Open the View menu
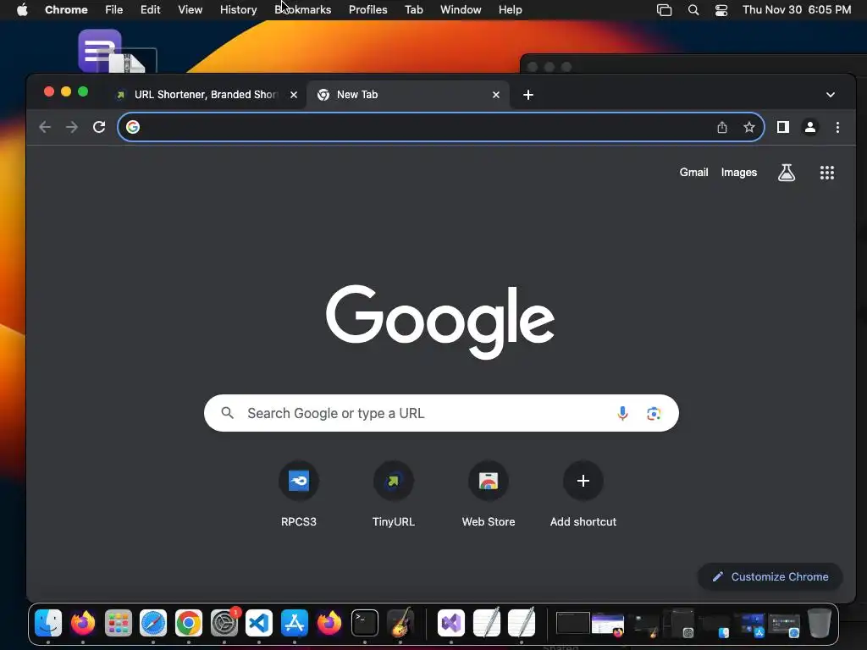Image resolution: width=867 pixels, height=650 pixels. tap(190, 9)
